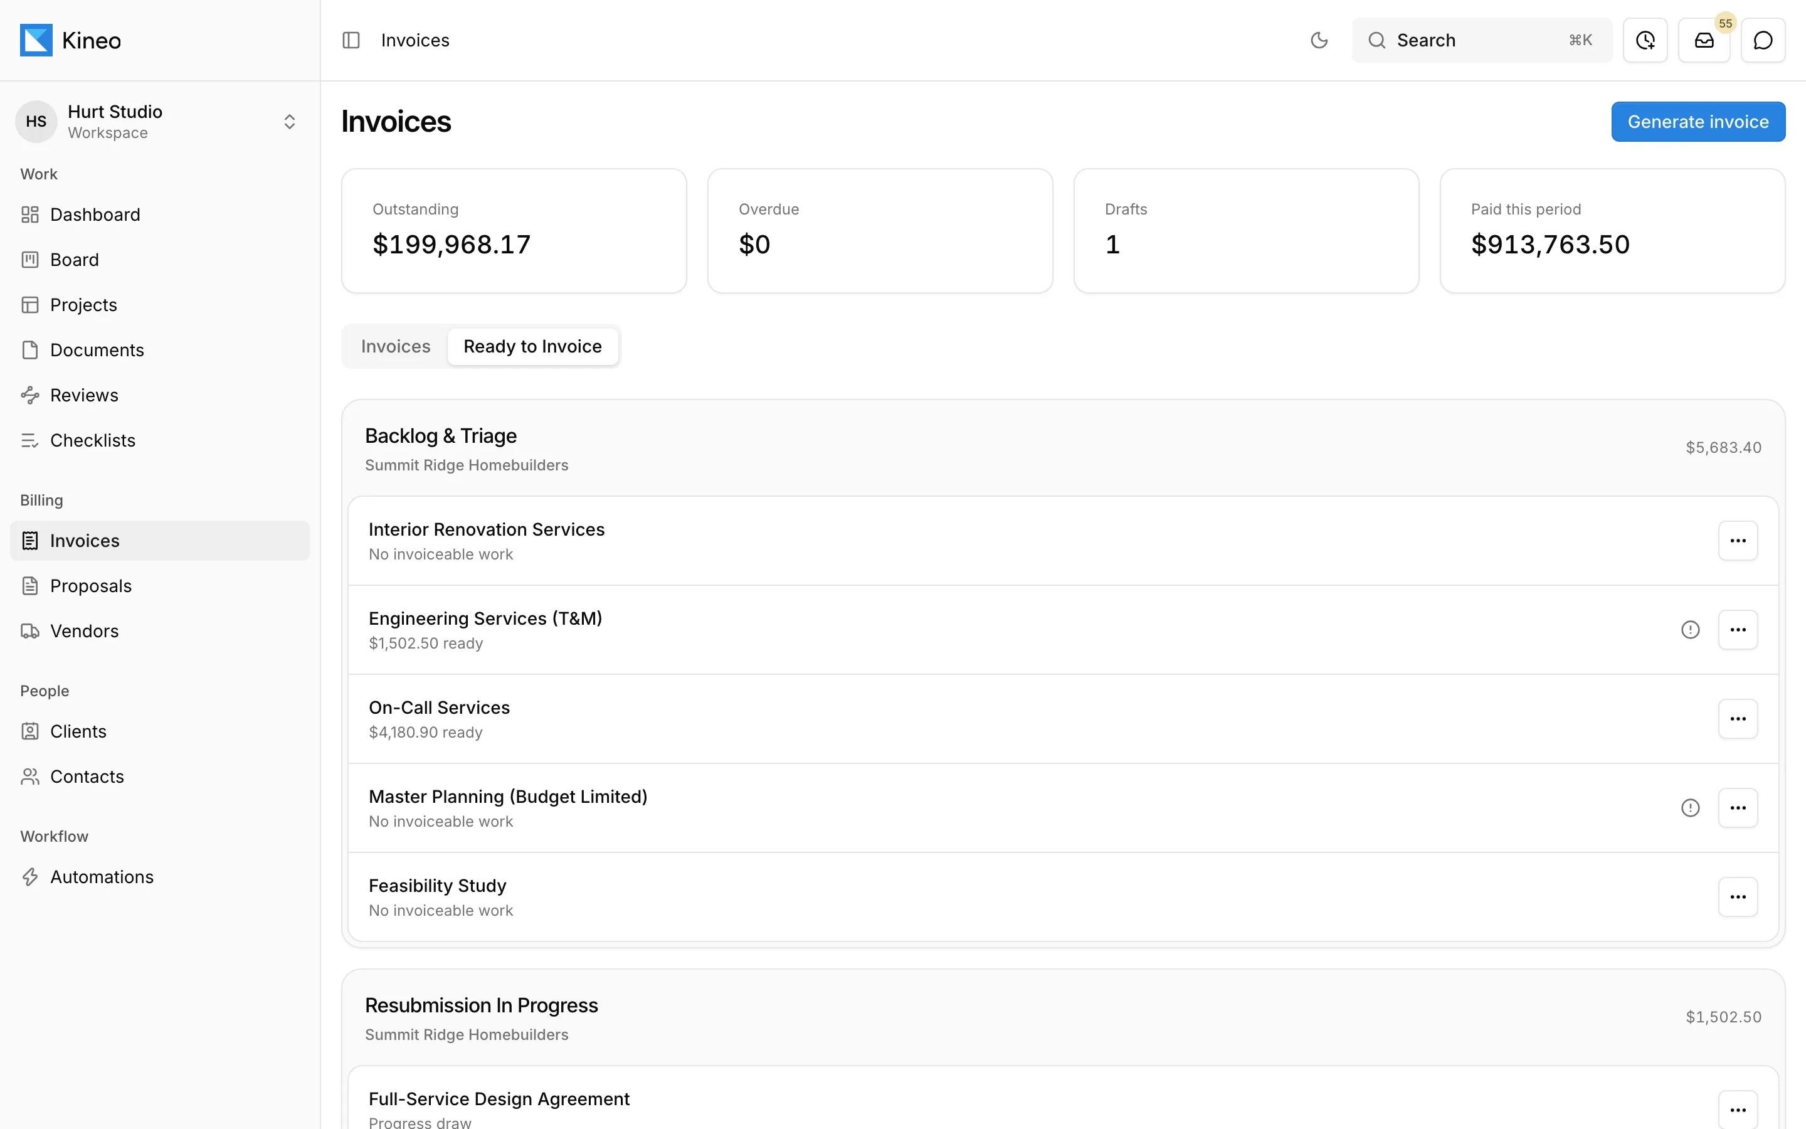Open Clients in the People section

click(x=160, y=732)
